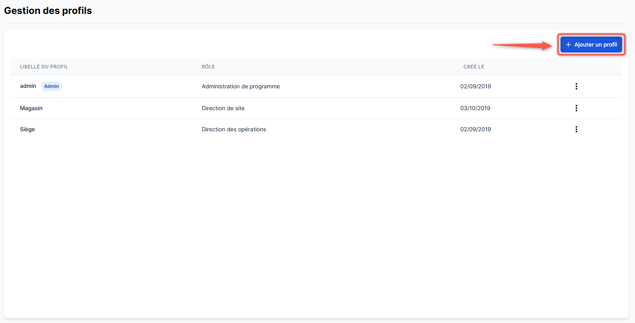Click the Administration de programme role cell
Screen dimensions: 635x323
point(241,86)
